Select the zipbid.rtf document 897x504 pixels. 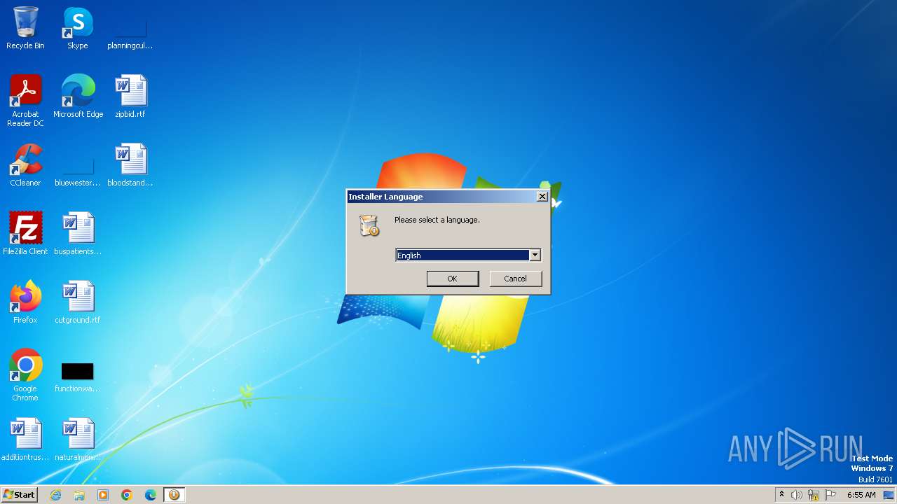[x=130, y=97]
